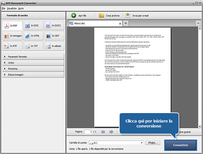This screenshot has width=203, height=154.
Task: Add a new document tab with plus
Action: (126, 23)
